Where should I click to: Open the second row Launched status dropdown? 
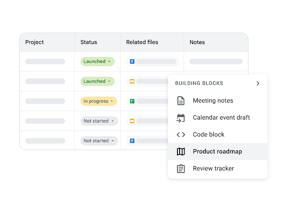pos(97,81)
